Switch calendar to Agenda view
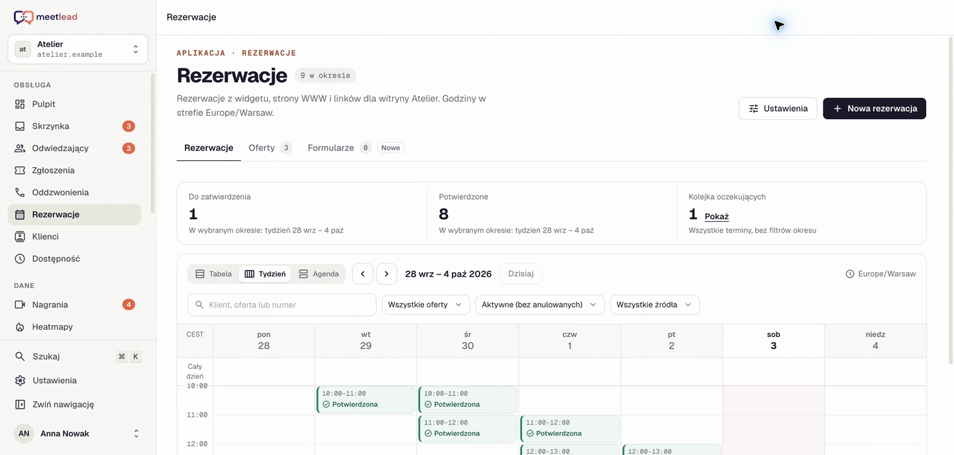This screenshot has width=954, height=455. [319, 274]
